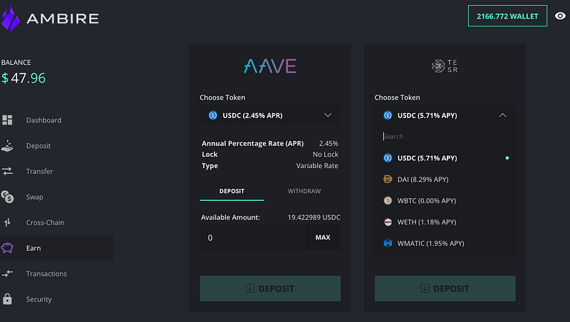
Task: Collapse the Tesseract token dropdown
Action: tap(445, 115)
